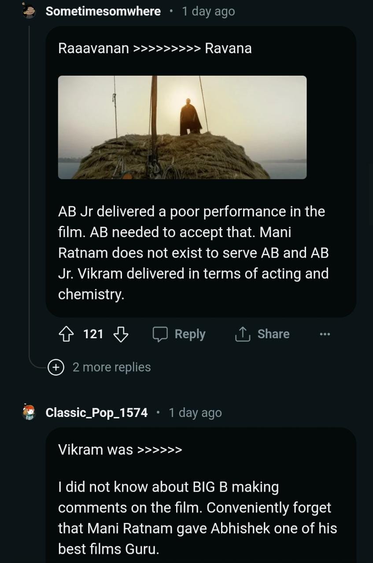Click the 121 vote count
The height and width of the screenshot is (563, 373).
pos(93,334)
